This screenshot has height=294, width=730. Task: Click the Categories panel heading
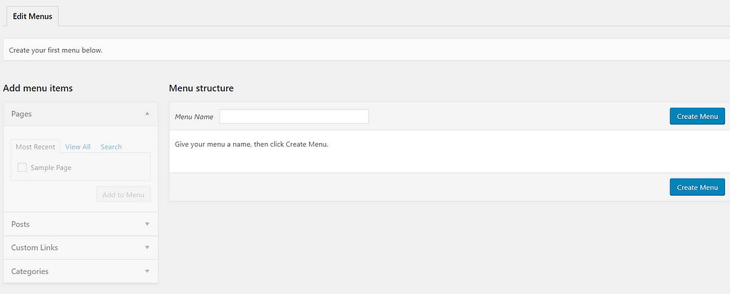click(x=30, y=271)
